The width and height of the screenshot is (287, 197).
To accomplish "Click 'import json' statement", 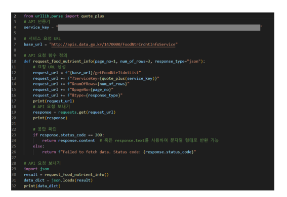I will 36,169.
